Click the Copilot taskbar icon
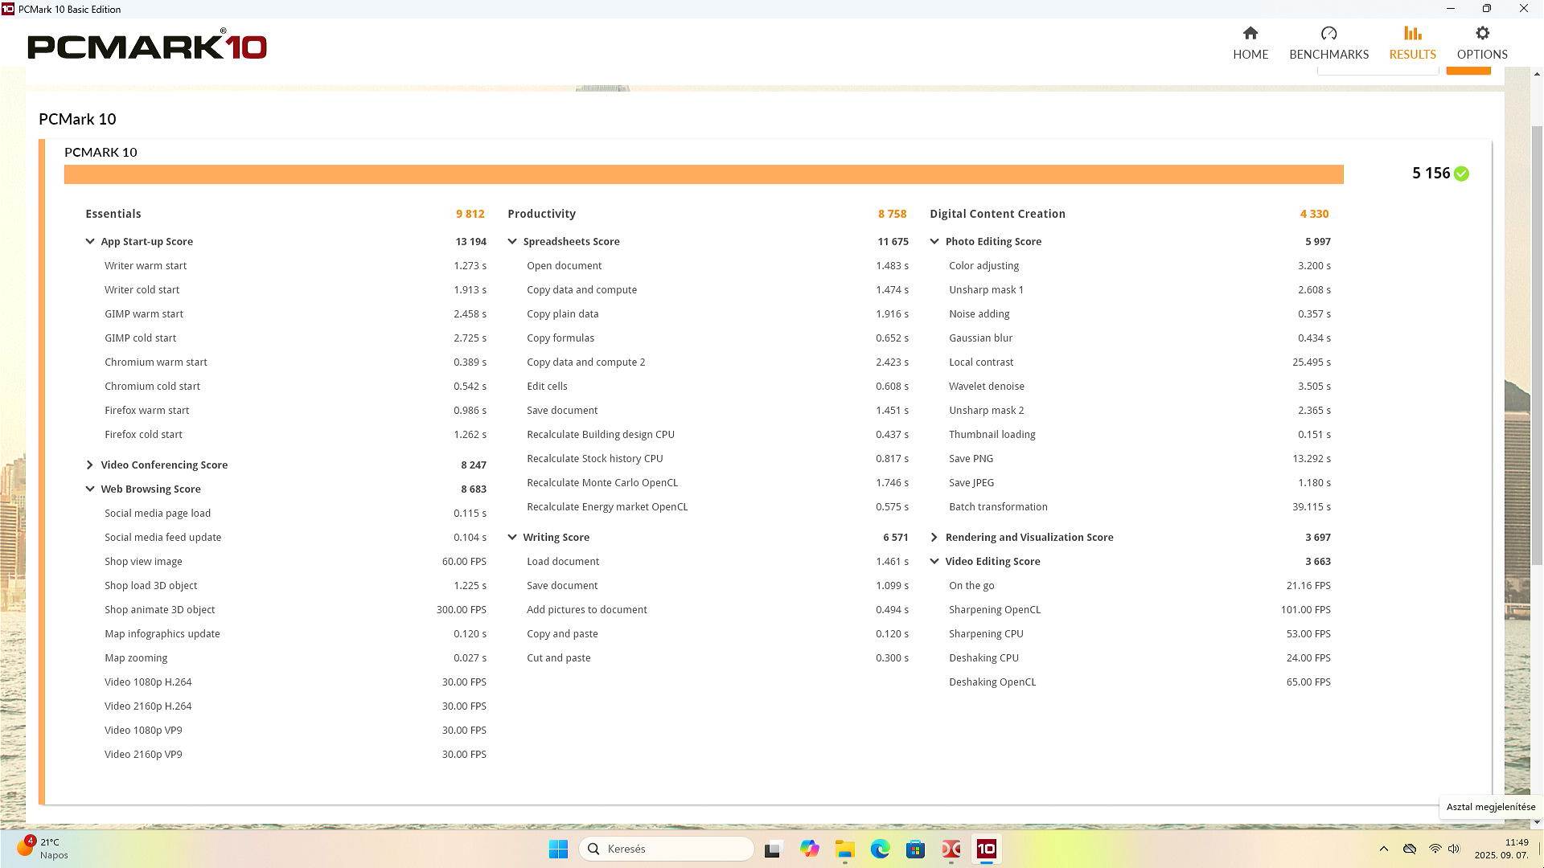This screenshot has height=868, width=1544. click(809, 849)
